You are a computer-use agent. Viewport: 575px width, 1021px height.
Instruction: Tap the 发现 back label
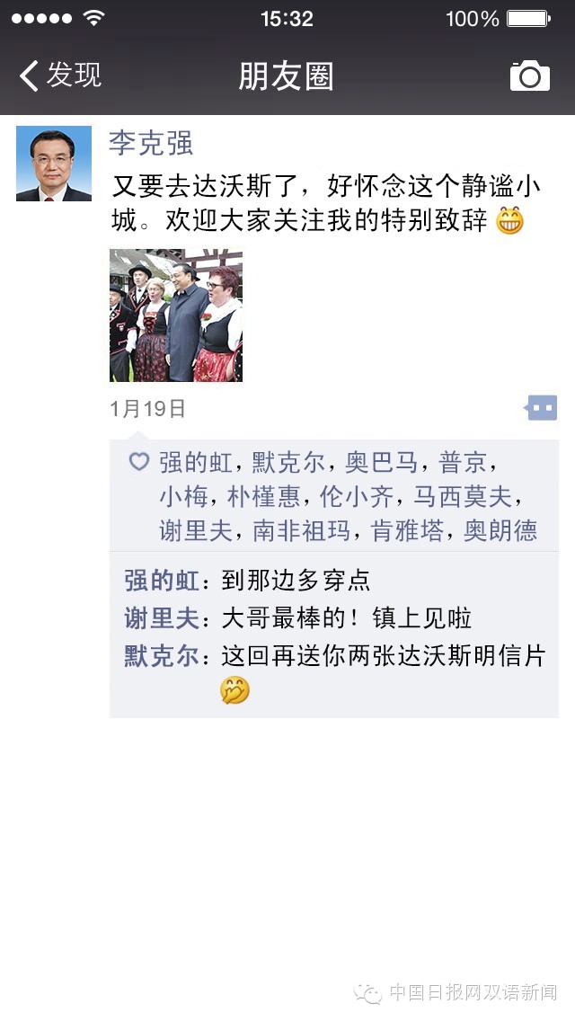pyautogui.click(x=74, y=75)
